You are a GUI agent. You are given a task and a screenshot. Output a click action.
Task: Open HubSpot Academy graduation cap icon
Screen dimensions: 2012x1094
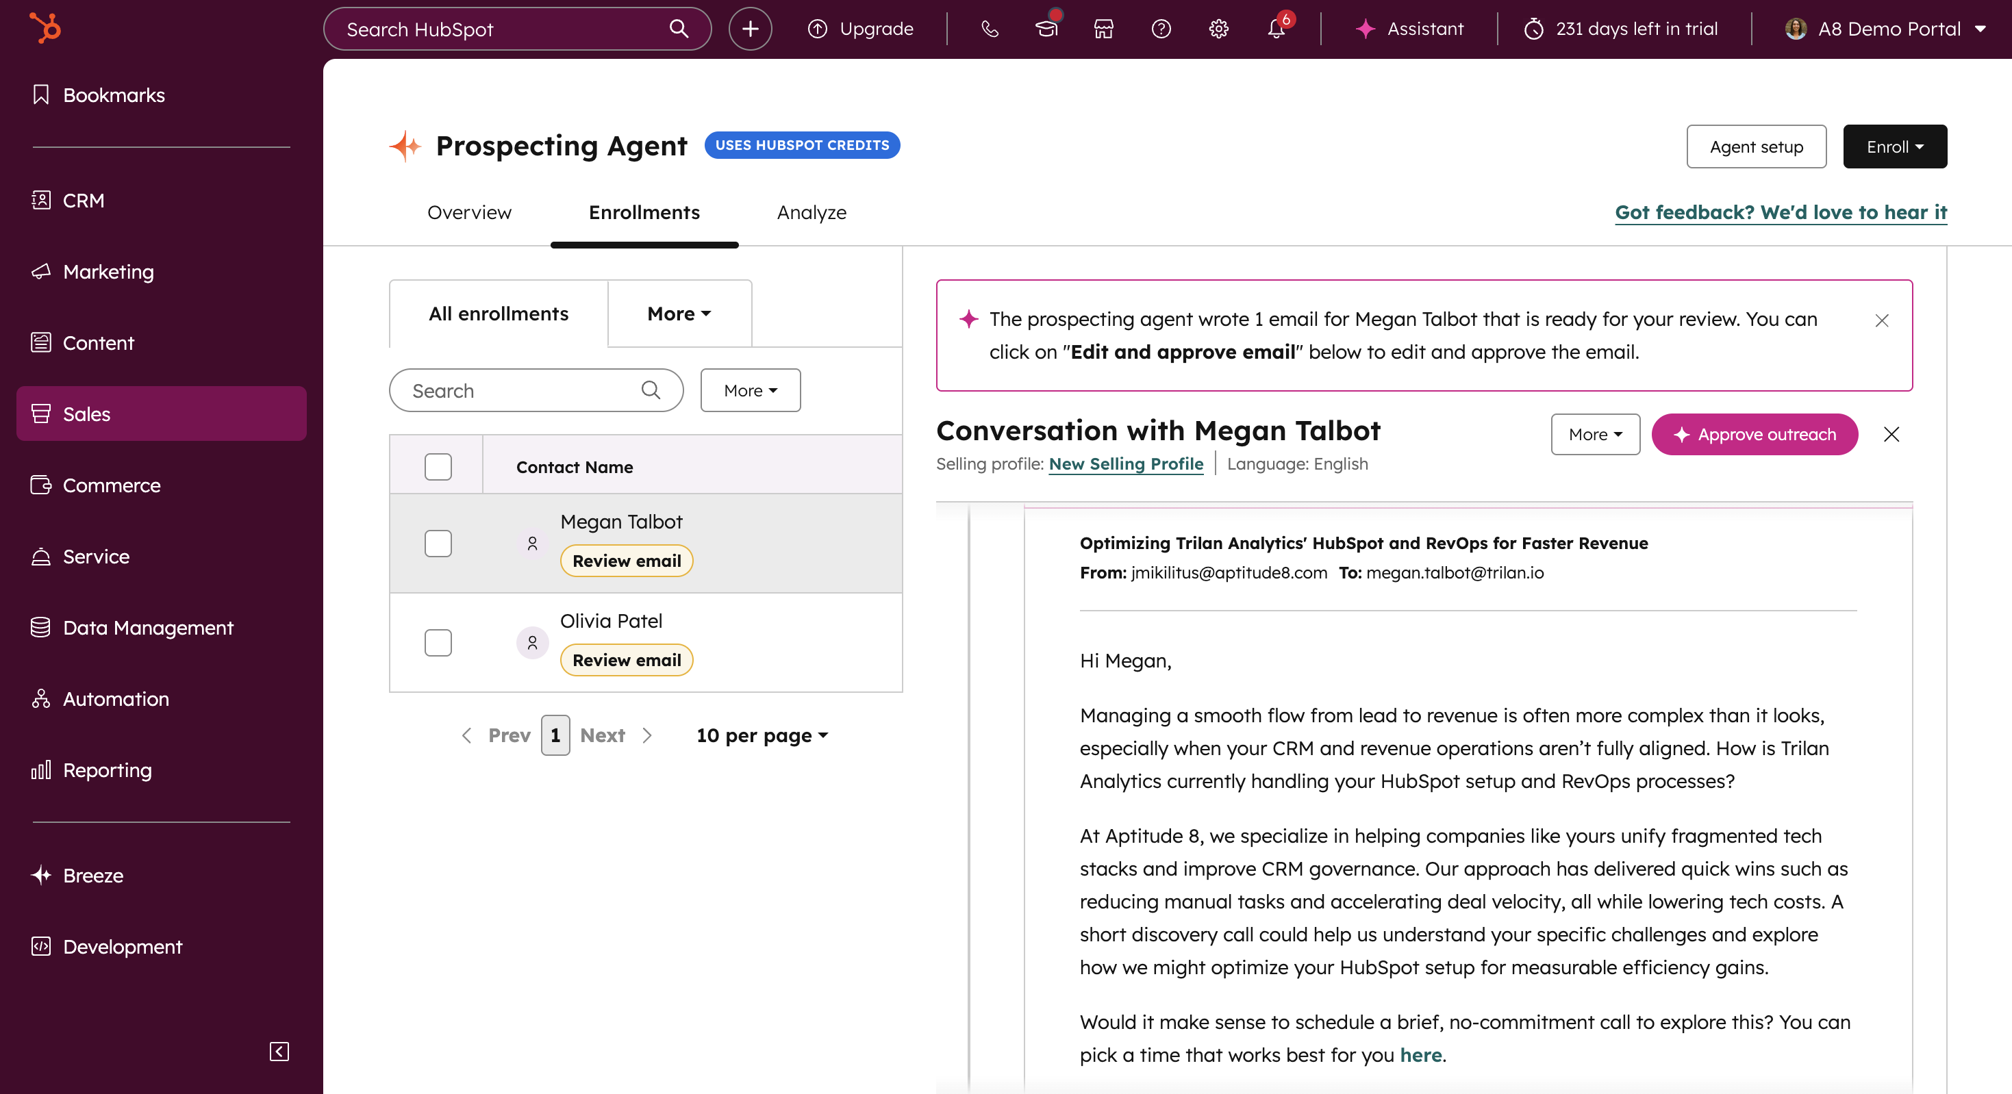click(1046, 29)
